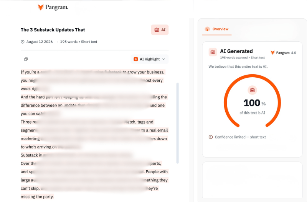Click the clock icon beside August 12 2026
The height and width of the screenshot is (202, 307).
(23, 42)
